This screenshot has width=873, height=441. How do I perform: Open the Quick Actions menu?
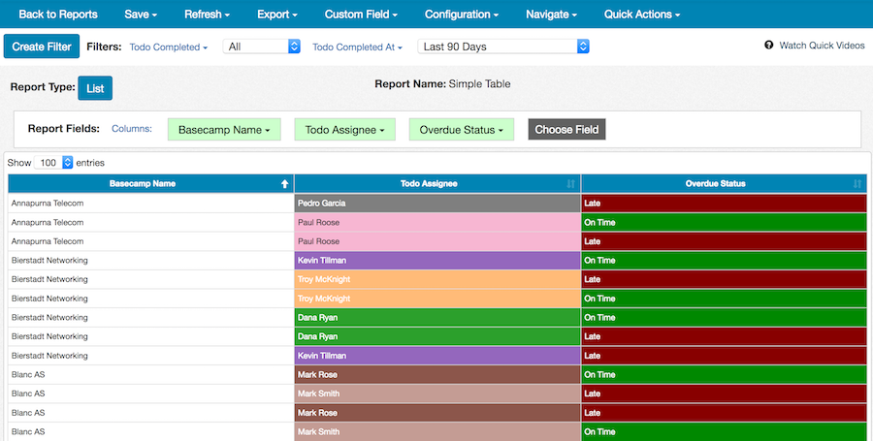coord(641,15)
